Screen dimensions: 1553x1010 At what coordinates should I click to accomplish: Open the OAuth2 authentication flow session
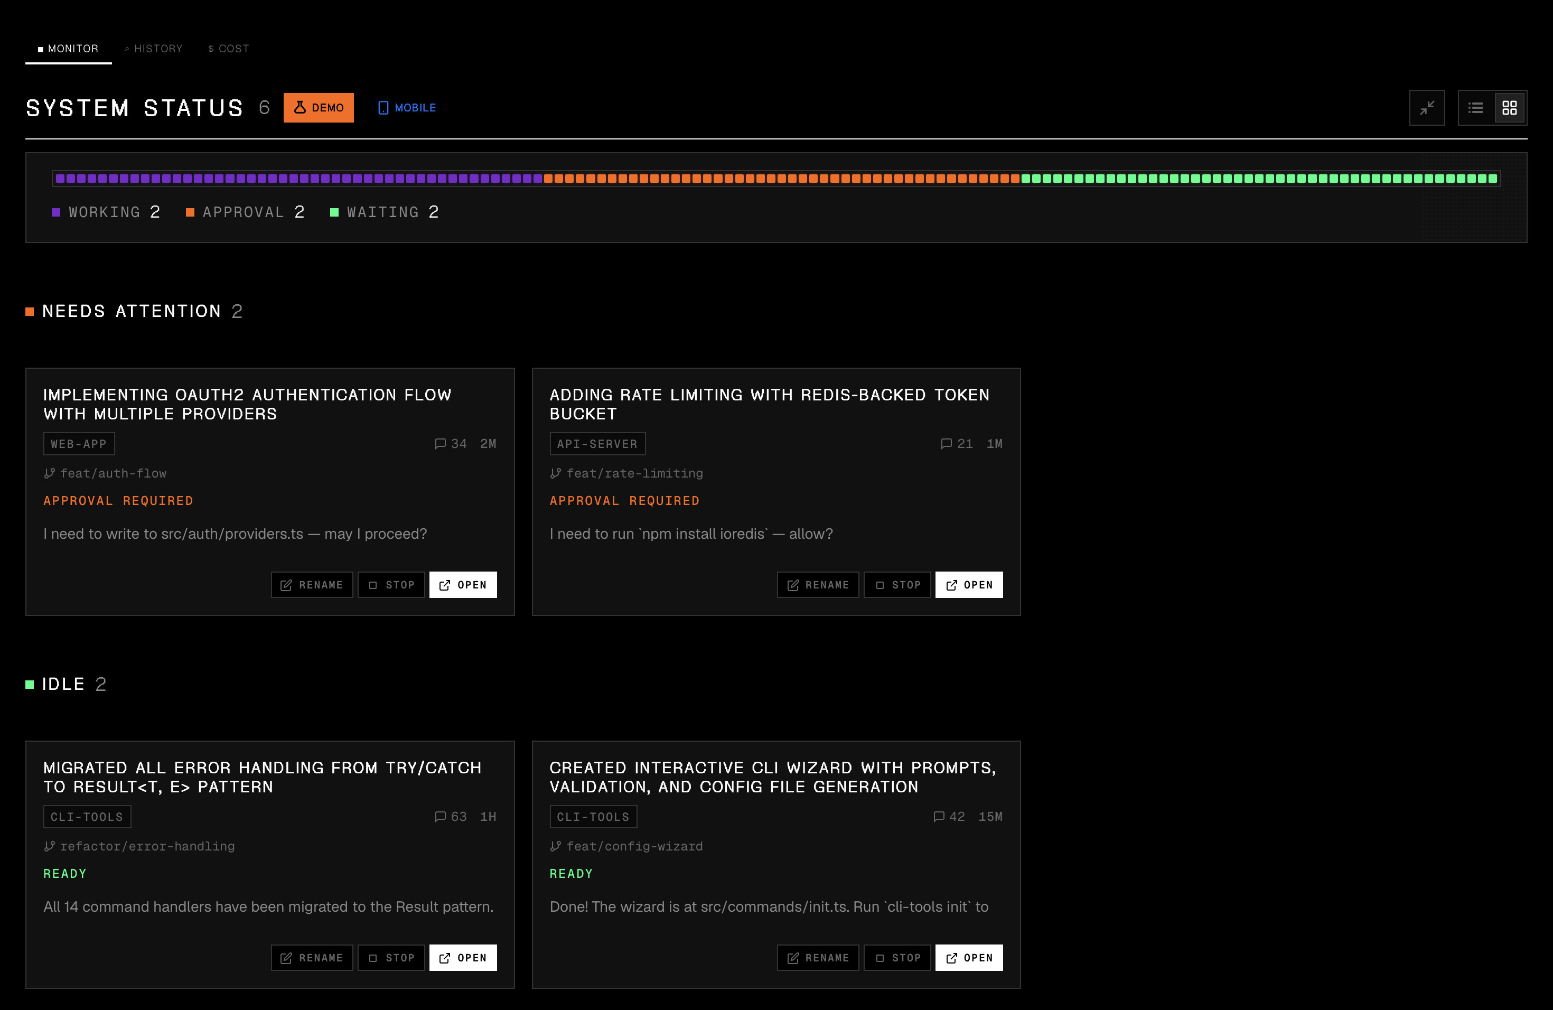point(463,585)
